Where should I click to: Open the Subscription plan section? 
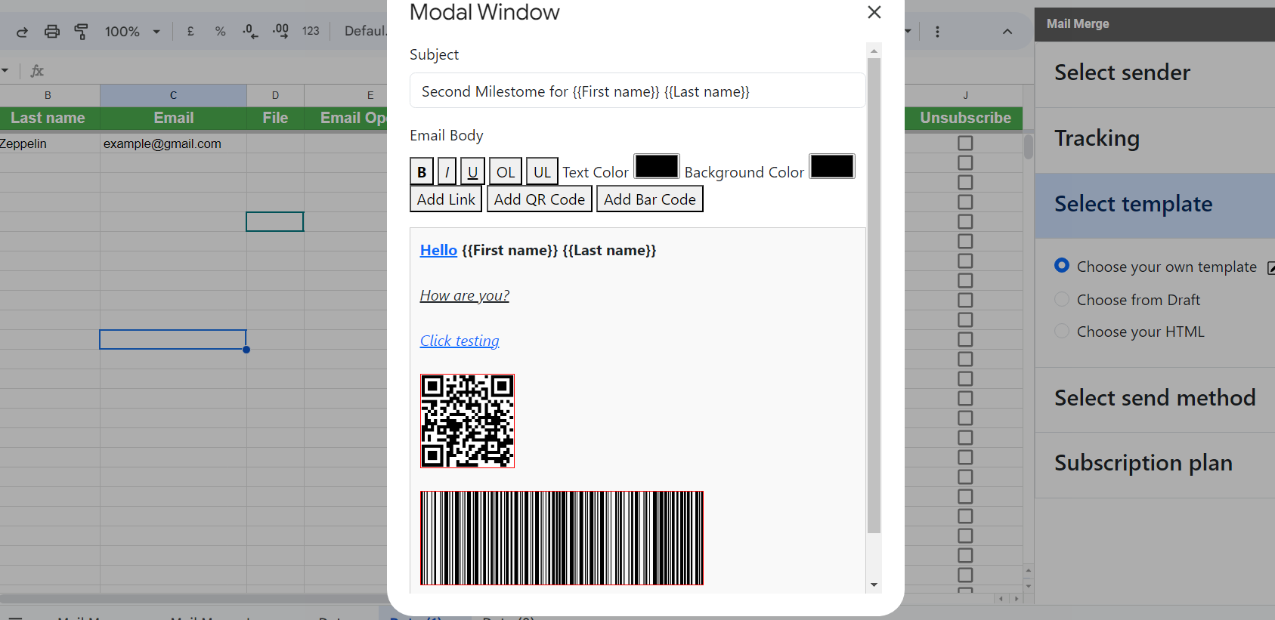point(1143,463)
